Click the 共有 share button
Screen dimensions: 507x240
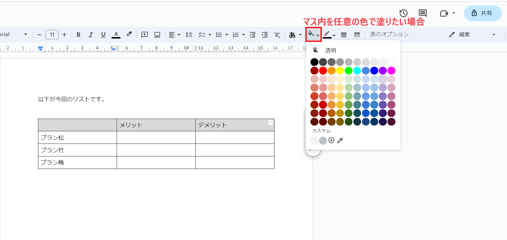click(x=483, y=13)
